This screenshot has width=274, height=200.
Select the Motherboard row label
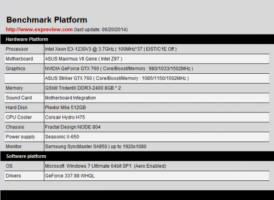19,59
